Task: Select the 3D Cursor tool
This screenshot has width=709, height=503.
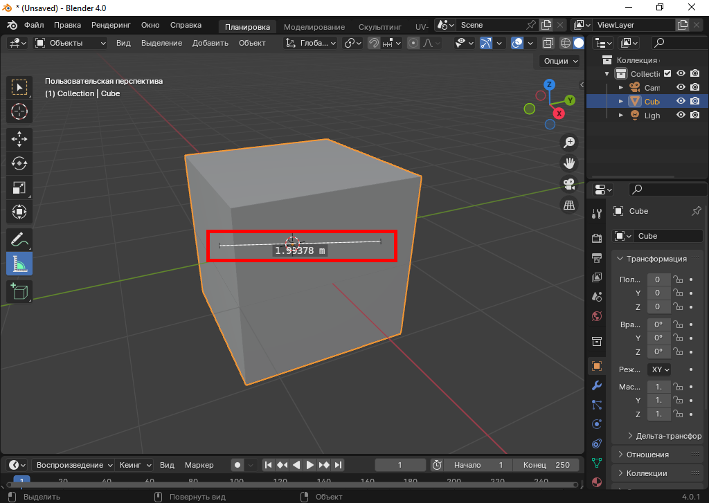Action: [x=19, y=111]
